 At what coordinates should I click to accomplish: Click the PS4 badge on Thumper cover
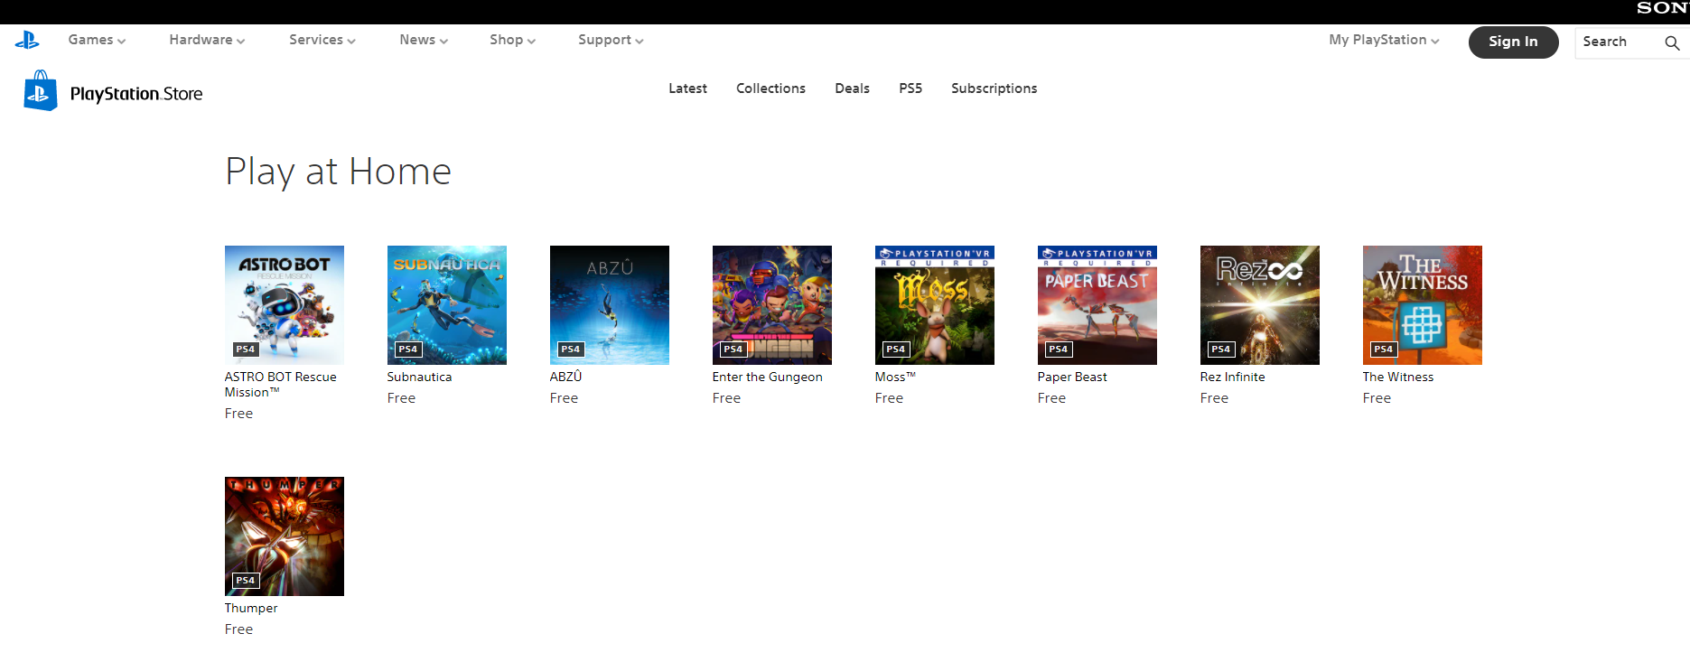coord(246,581)
